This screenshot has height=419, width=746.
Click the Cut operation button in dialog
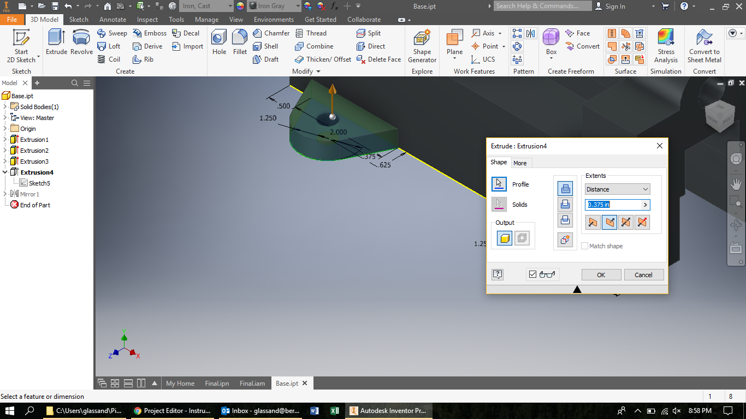[565, 205]
